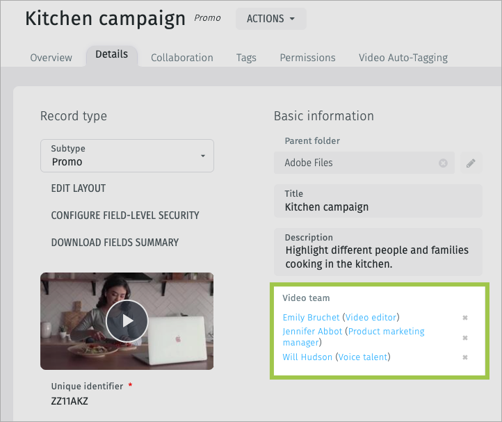Open the Permissions tab
Image resolution: width=502 pixels, height=422 pixels.
tap(308, 58)
